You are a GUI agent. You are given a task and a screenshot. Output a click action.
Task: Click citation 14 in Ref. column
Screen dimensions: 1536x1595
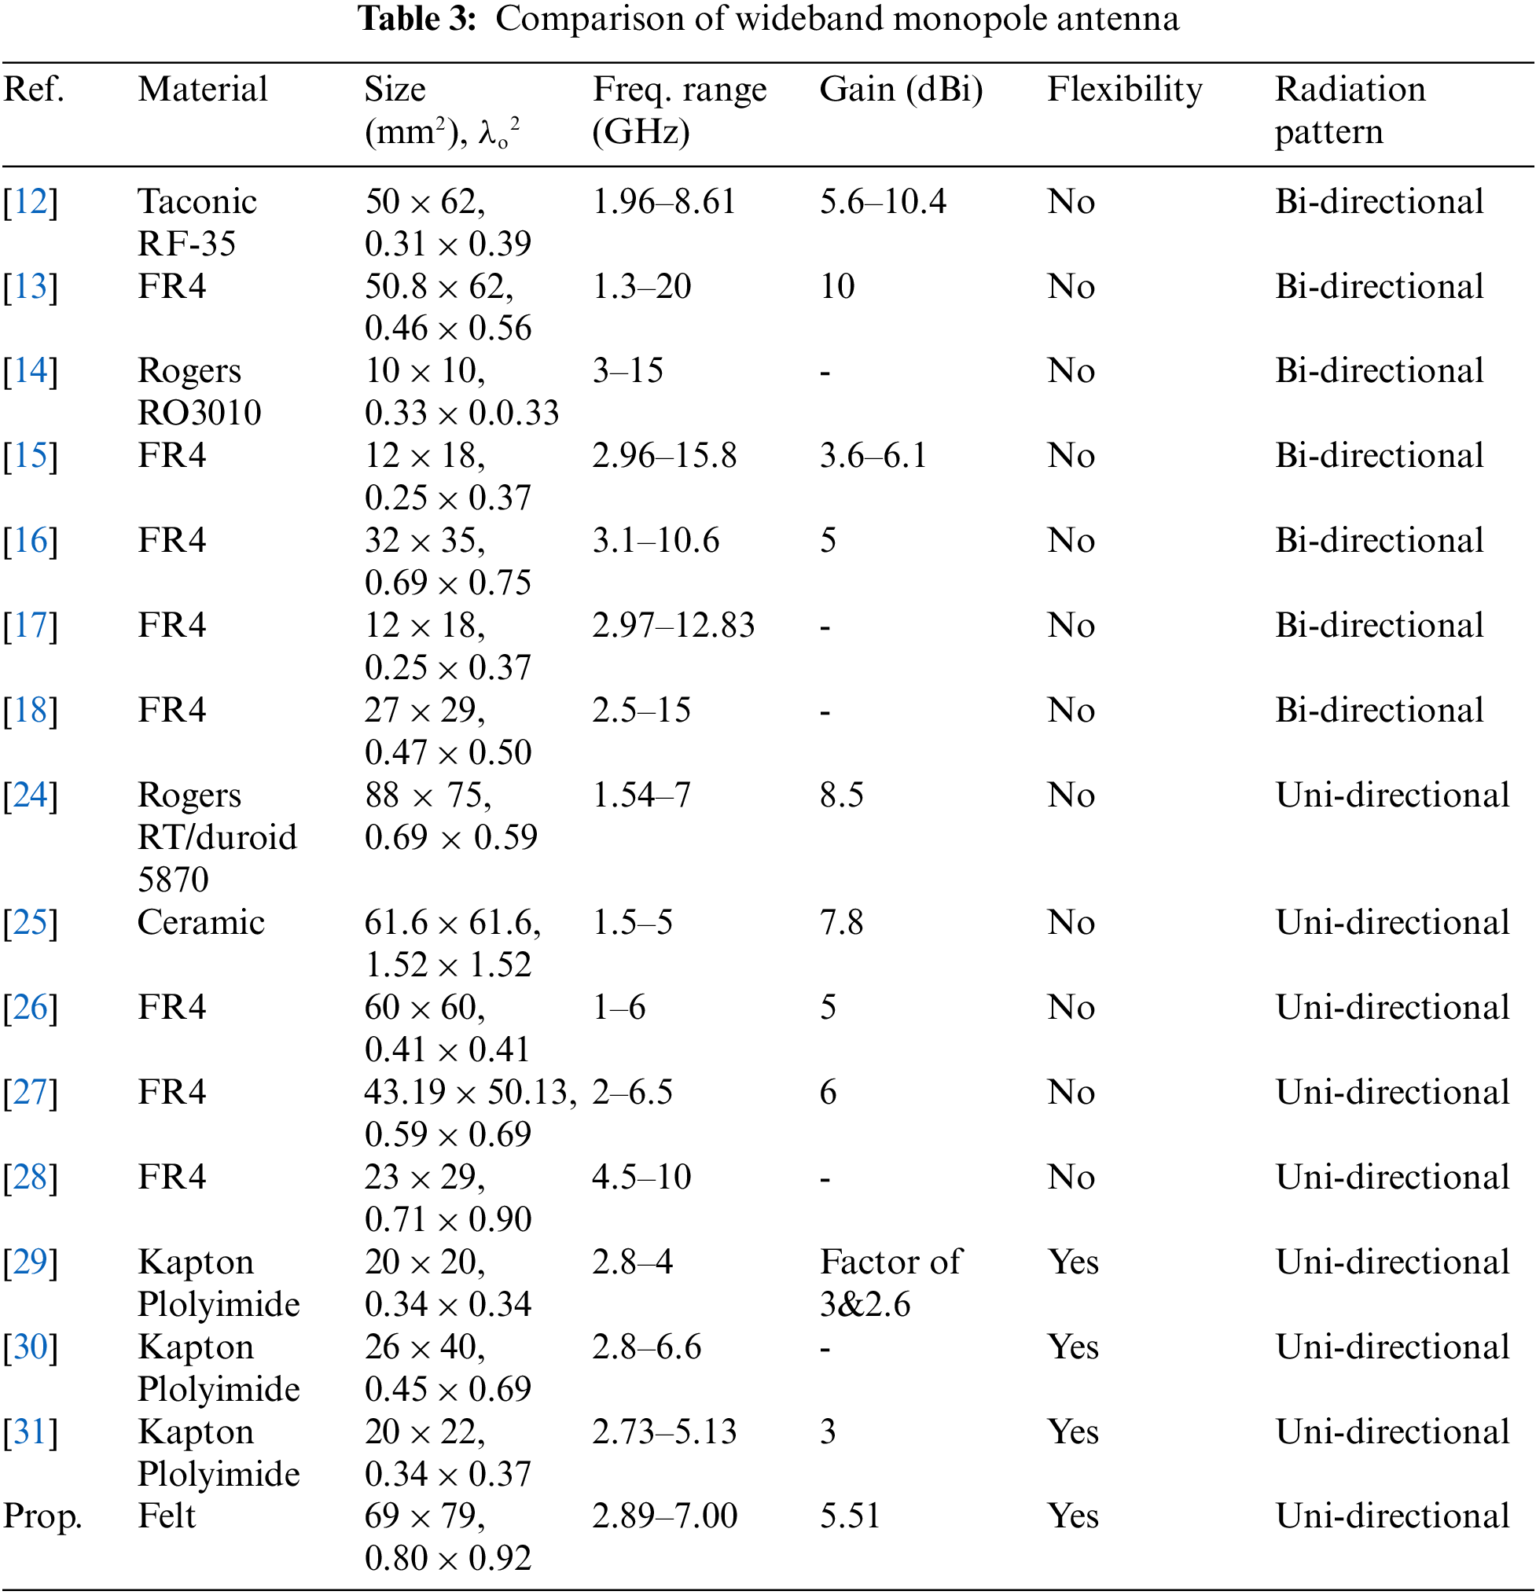click(30, 371)
